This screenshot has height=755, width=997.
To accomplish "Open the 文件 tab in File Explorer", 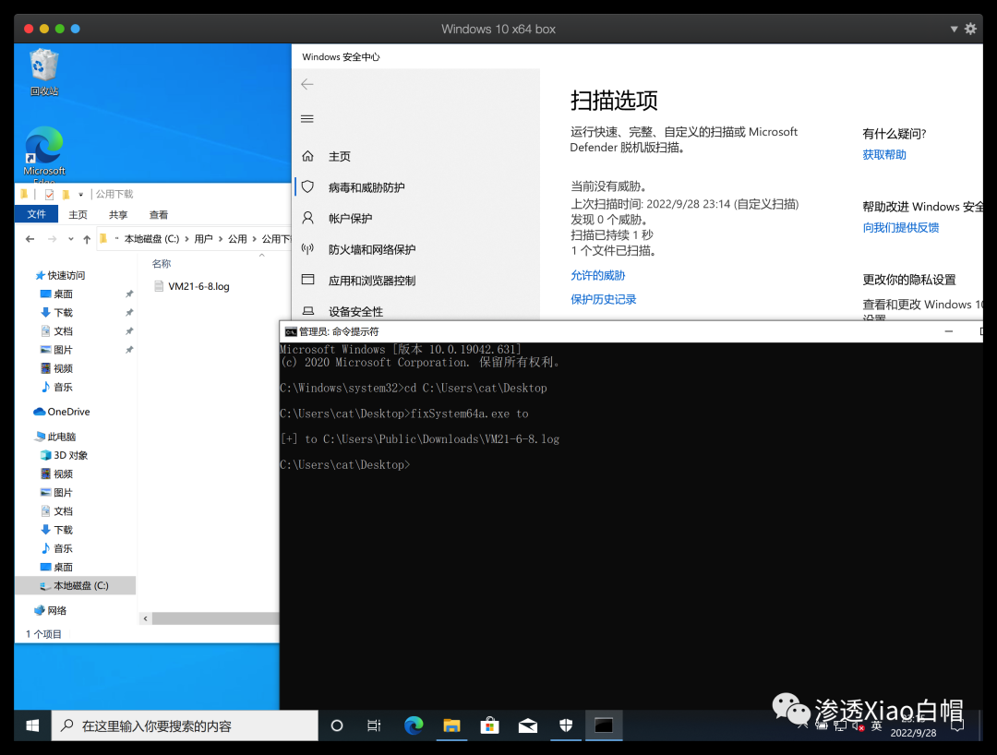I will coord(36,214).
